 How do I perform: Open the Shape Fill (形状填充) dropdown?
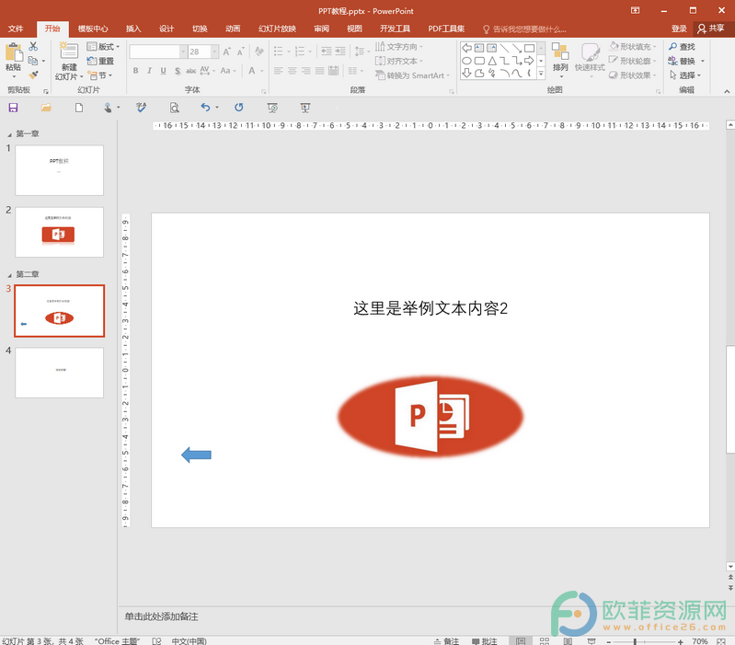(633, 46)
